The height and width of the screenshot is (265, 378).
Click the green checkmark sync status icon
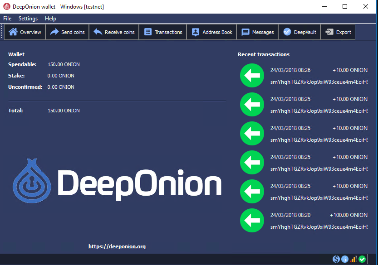(362, 259)
